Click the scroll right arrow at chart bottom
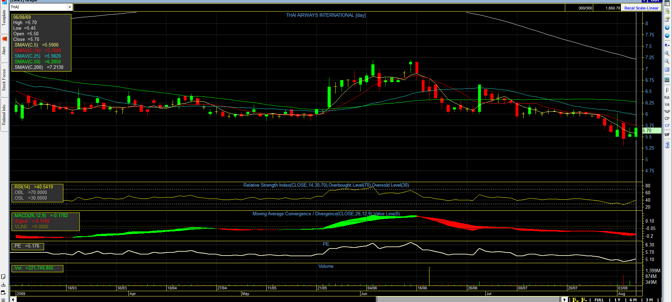Viewport: 672px width, 302px height. click(565, 300)
